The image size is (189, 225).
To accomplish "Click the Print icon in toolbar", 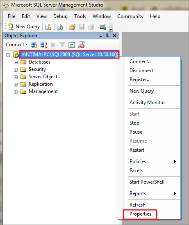I will [91, 27].
